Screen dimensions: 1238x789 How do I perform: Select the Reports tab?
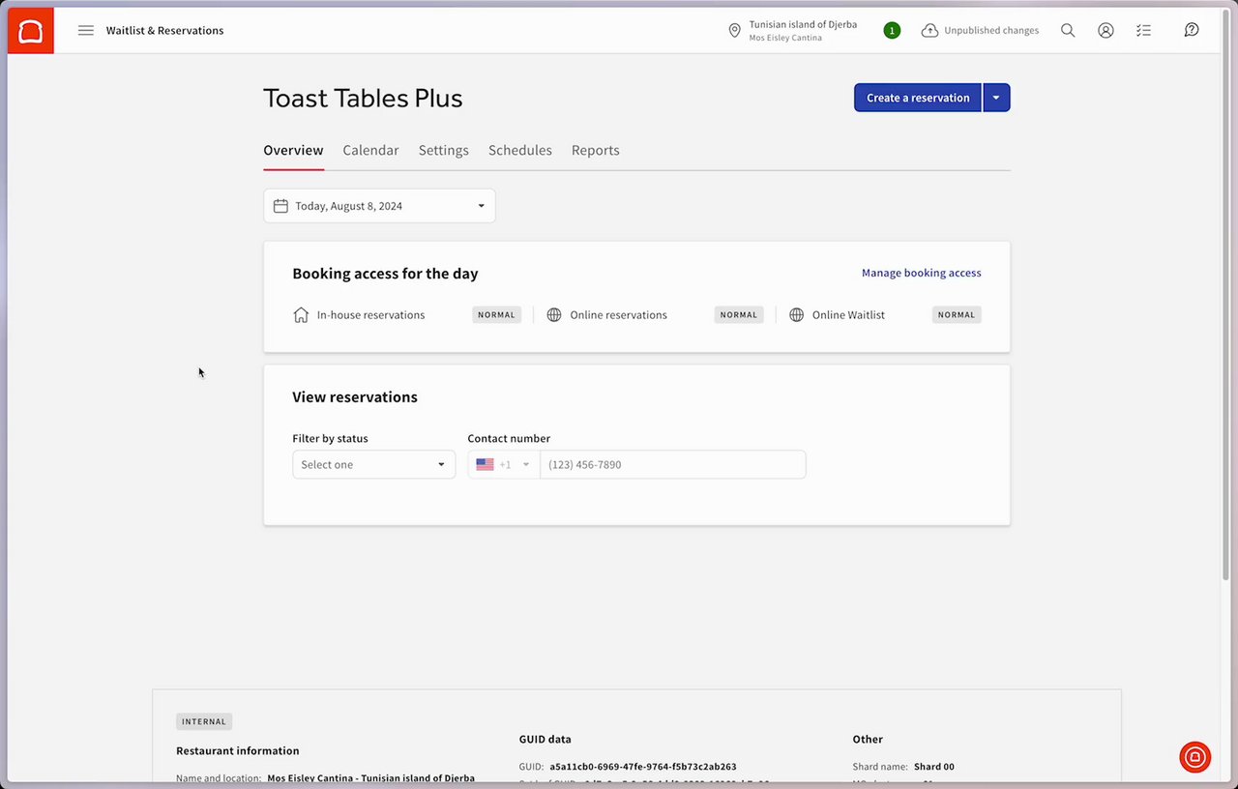595,151
